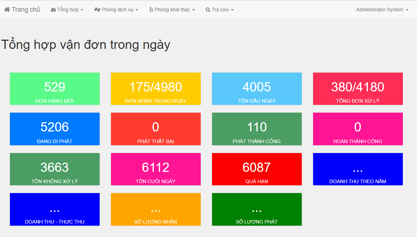Open the SỐ LƯỢNG PHÁT green card

pos(257,209)
